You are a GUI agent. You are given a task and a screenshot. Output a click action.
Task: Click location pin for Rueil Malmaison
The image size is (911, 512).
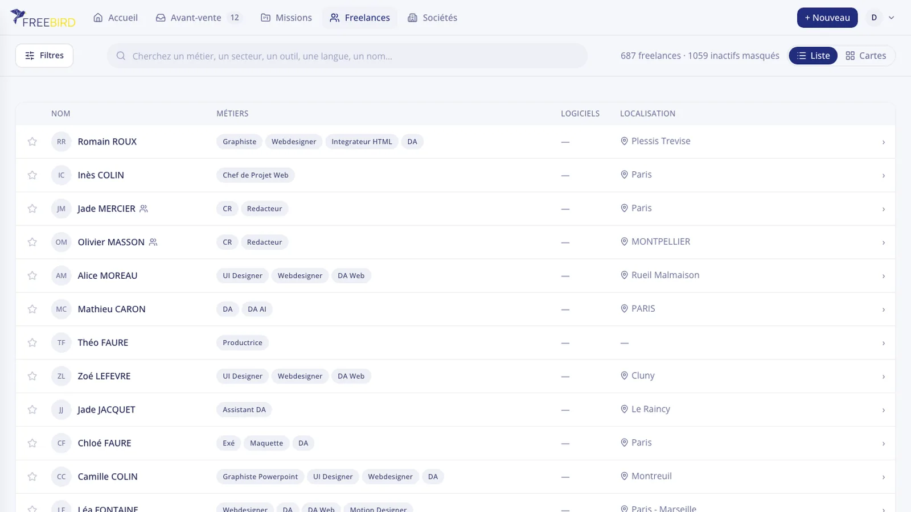[x=624, y=275]
